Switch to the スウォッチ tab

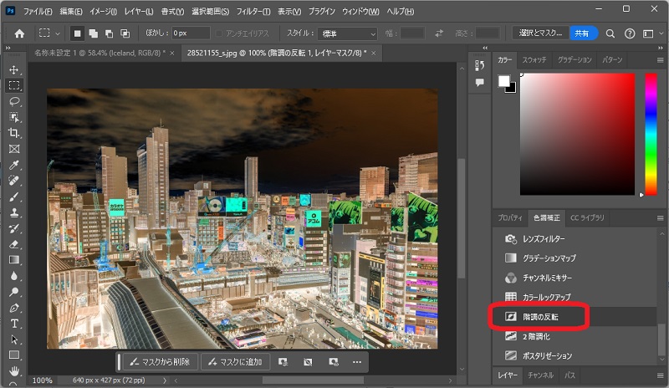pyautogui.click(x=534, y=59)
